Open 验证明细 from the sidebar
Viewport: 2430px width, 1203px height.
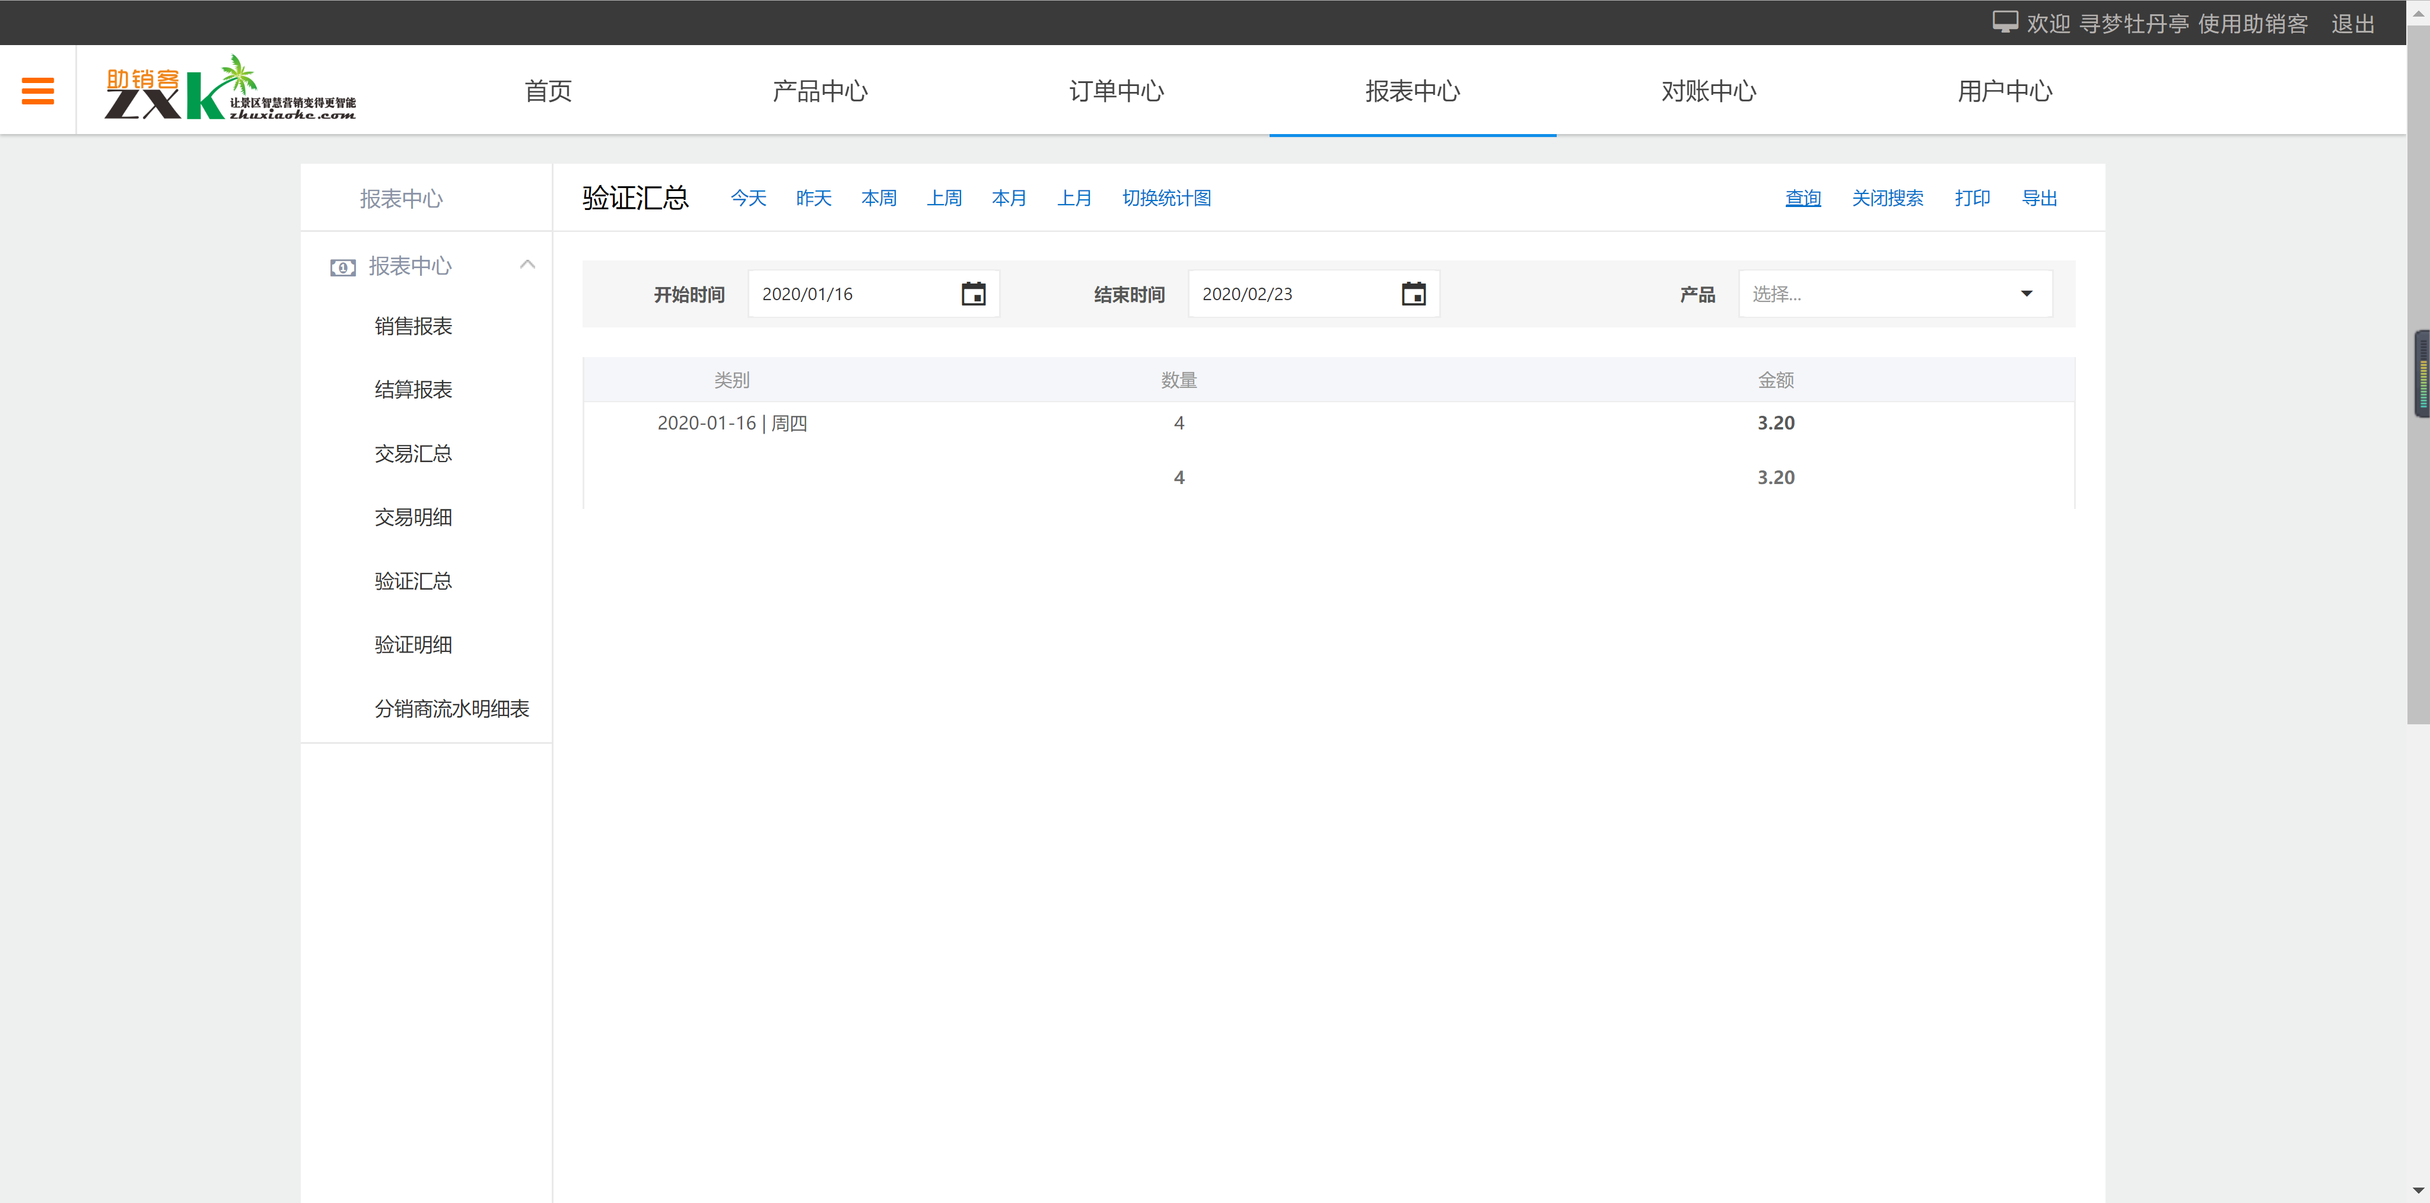413,644
